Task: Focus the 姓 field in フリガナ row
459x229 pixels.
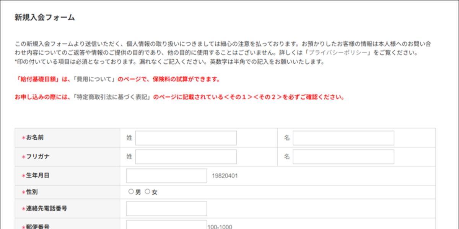Action: click(186, 157)
